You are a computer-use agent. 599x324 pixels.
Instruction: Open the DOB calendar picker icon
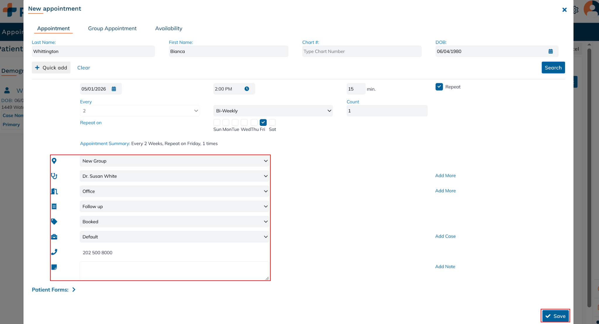tap(550, 52)
